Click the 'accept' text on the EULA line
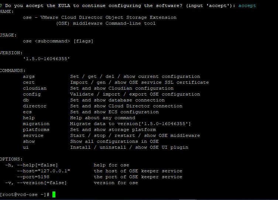Image resolution: width=278 pixels, height=200 pixels. tap(247, 6)
